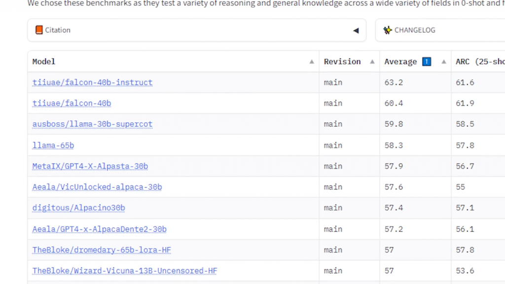Open MetaIX/GPT4-X-Alpasta-30b link

click(90, 166)
